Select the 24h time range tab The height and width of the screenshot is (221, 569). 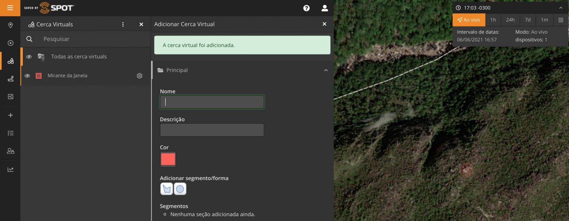(x=510, y=20)
